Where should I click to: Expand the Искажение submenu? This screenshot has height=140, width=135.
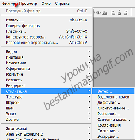click(46, 63)
